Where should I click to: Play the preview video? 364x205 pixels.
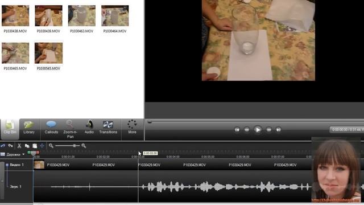click(x=258, y=130)
